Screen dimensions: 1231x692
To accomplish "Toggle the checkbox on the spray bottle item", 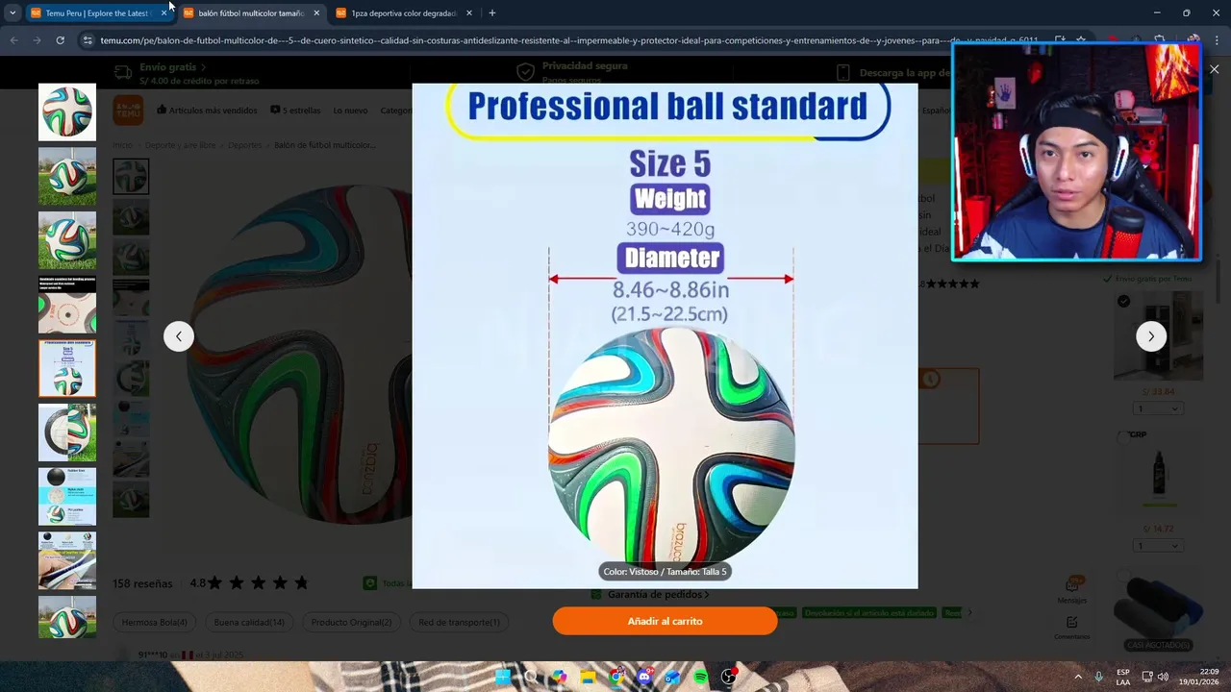I will click(1123, 437).
